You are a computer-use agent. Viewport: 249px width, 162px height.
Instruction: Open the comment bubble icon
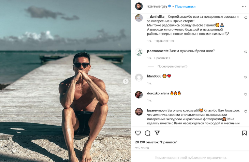147,133
